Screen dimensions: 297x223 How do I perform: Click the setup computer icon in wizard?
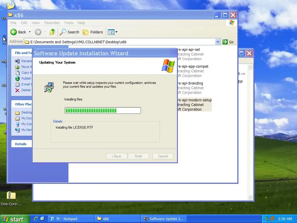click(49, 87)
